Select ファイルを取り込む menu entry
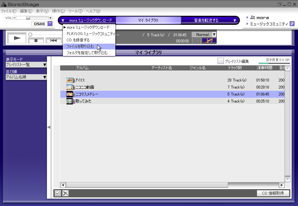The height and width of the screenshot is (206, 298). [89, 46]
